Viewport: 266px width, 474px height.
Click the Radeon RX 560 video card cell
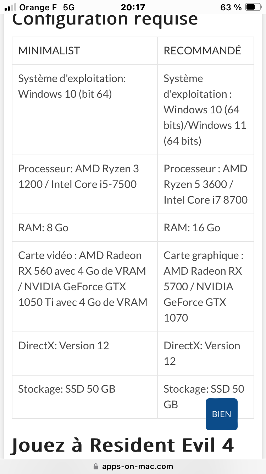pos(83,279)
